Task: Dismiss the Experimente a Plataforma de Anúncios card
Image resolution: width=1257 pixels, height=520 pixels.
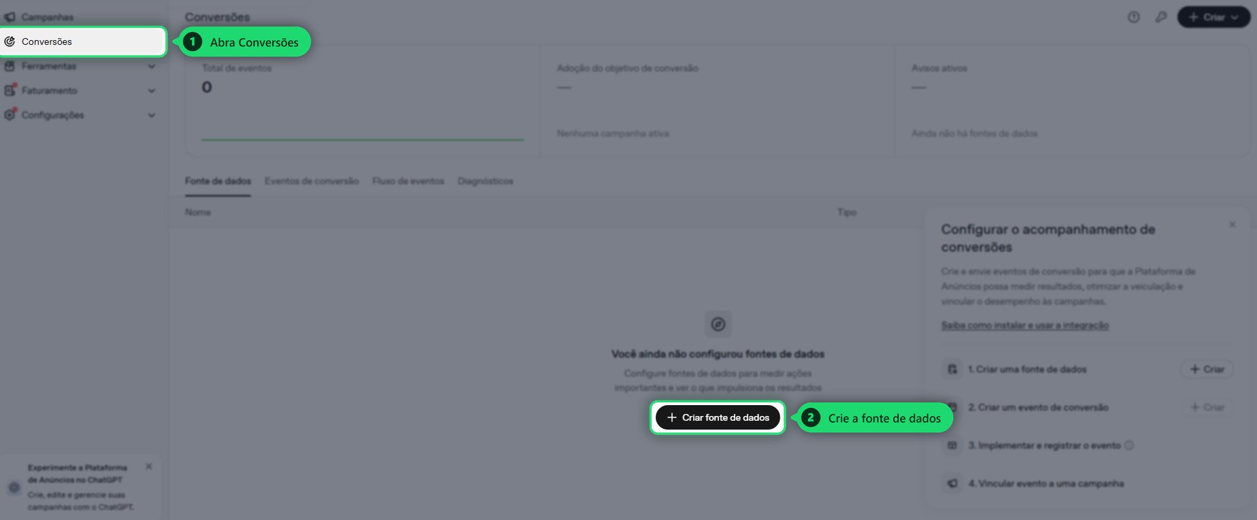Action: [149, 466]
